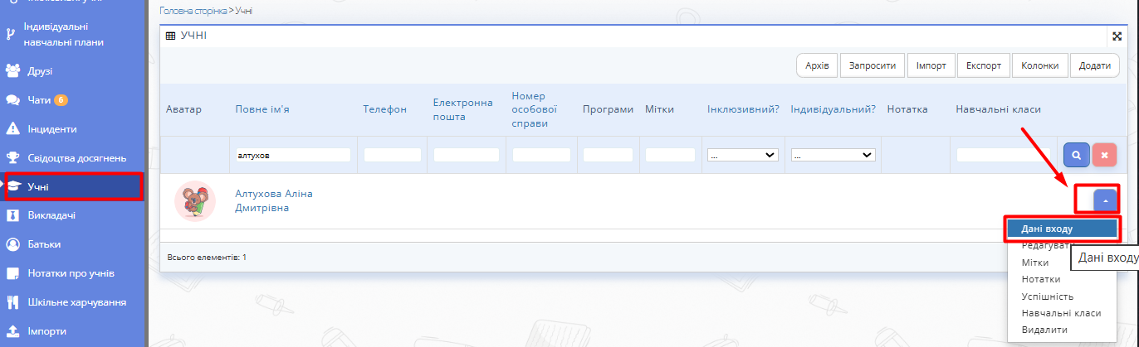Open Друзі section via the people icon
1139x347 pixels.
pyautogui.click(x=12, y=71)
